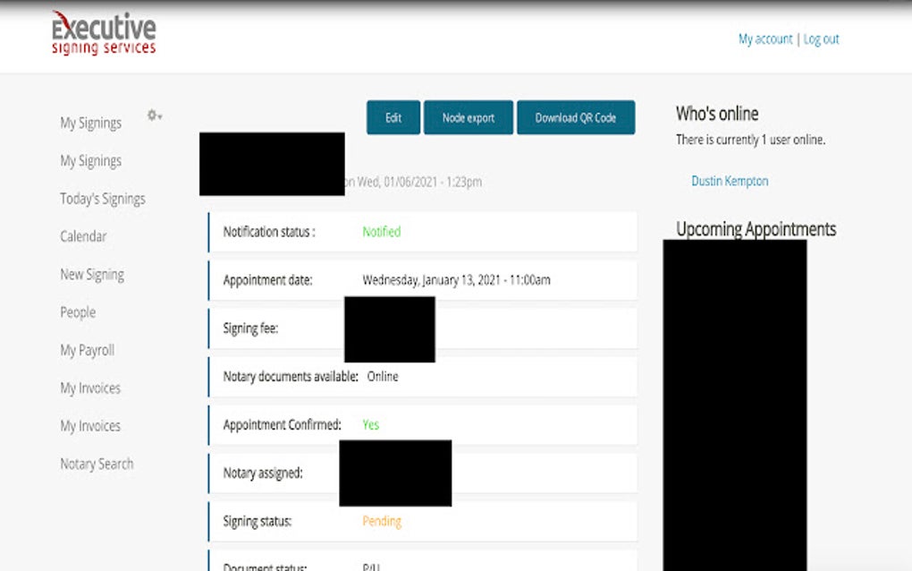
Task: Open the My account link
Action: point(765,39)
